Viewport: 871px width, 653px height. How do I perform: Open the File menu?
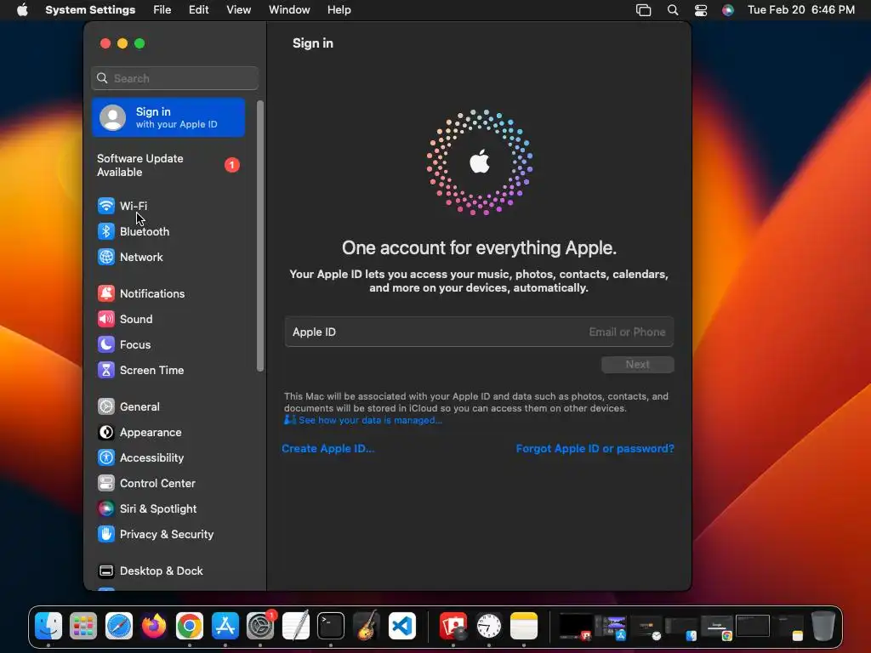pos(162,10)
